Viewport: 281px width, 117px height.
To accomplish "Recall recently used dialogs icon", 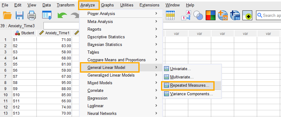I will coord(47,15).
